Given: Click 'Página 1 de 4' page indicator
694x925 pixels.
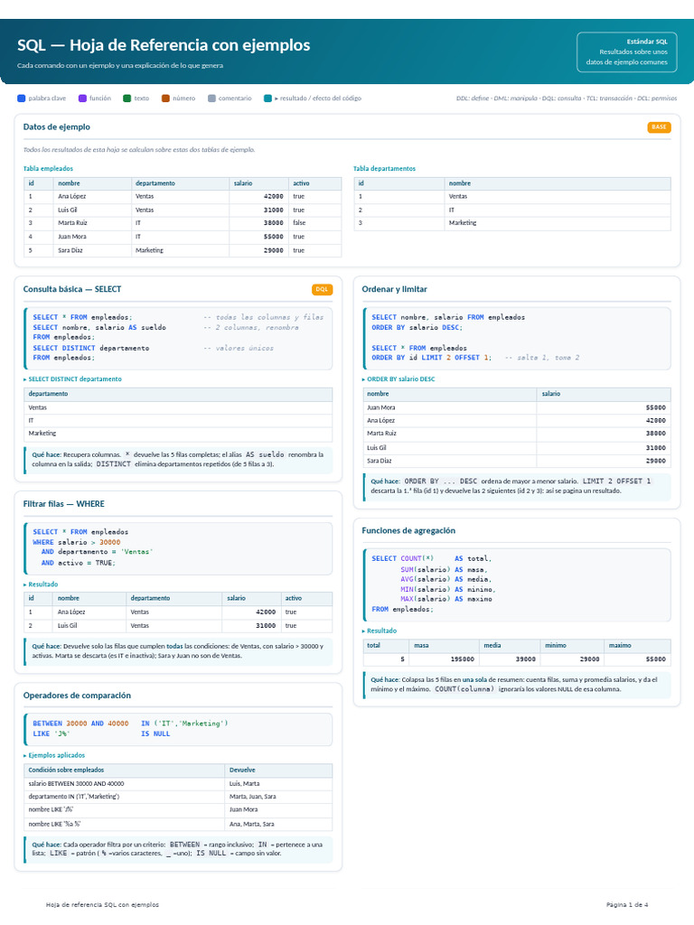Looking at the screenshot, I should [x=627, y=905].
